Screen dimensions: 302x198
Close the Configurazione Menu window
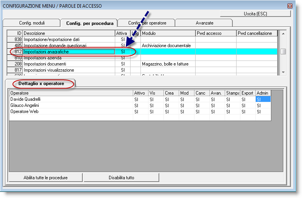(x=290, y=6)
